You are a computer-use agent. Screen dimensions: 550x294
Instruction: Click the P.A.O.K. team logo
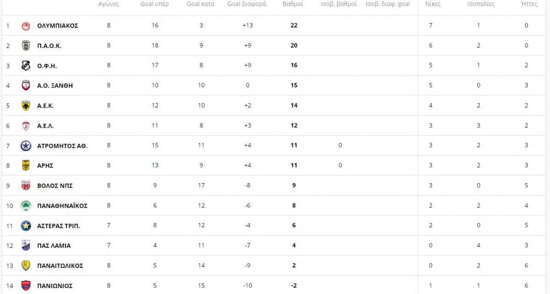point(26,45)
